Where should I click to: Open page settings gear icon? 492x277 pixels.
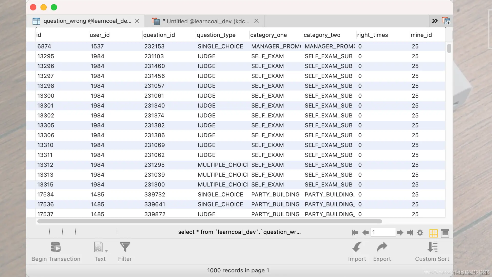(420, 233)
